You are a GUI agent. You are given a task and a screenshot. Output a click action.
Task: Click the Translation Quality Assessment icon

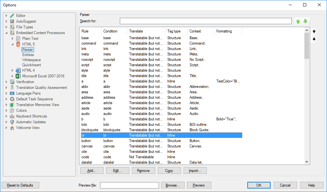[x=12, y=88]
